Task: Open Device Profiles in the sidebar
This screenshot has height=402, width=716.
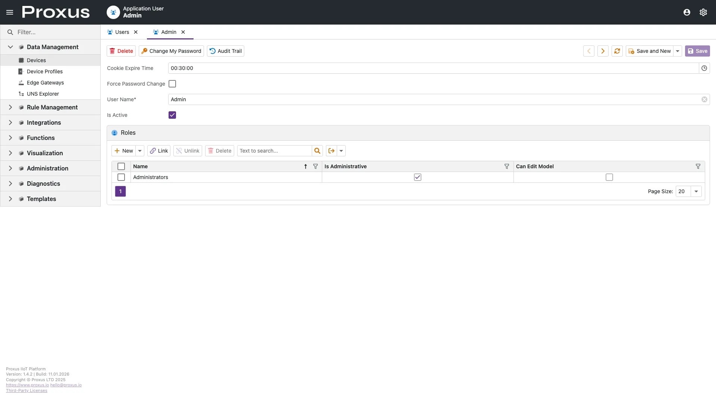Action: pos(45,71)
